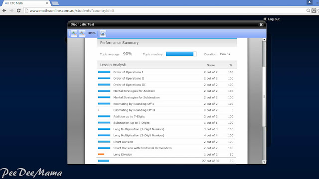Click the '4 out of 4' score
The image size is (319, 179).
[x=210, y=135]
